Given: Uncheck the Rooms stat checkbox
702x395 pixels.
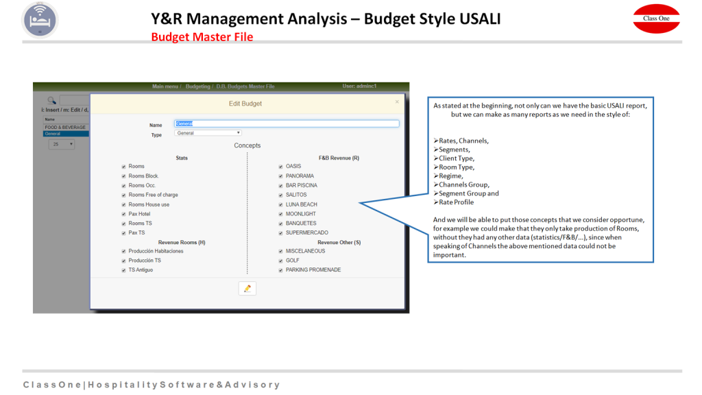Looking at the screenshot, I should (x=123, y=167).
